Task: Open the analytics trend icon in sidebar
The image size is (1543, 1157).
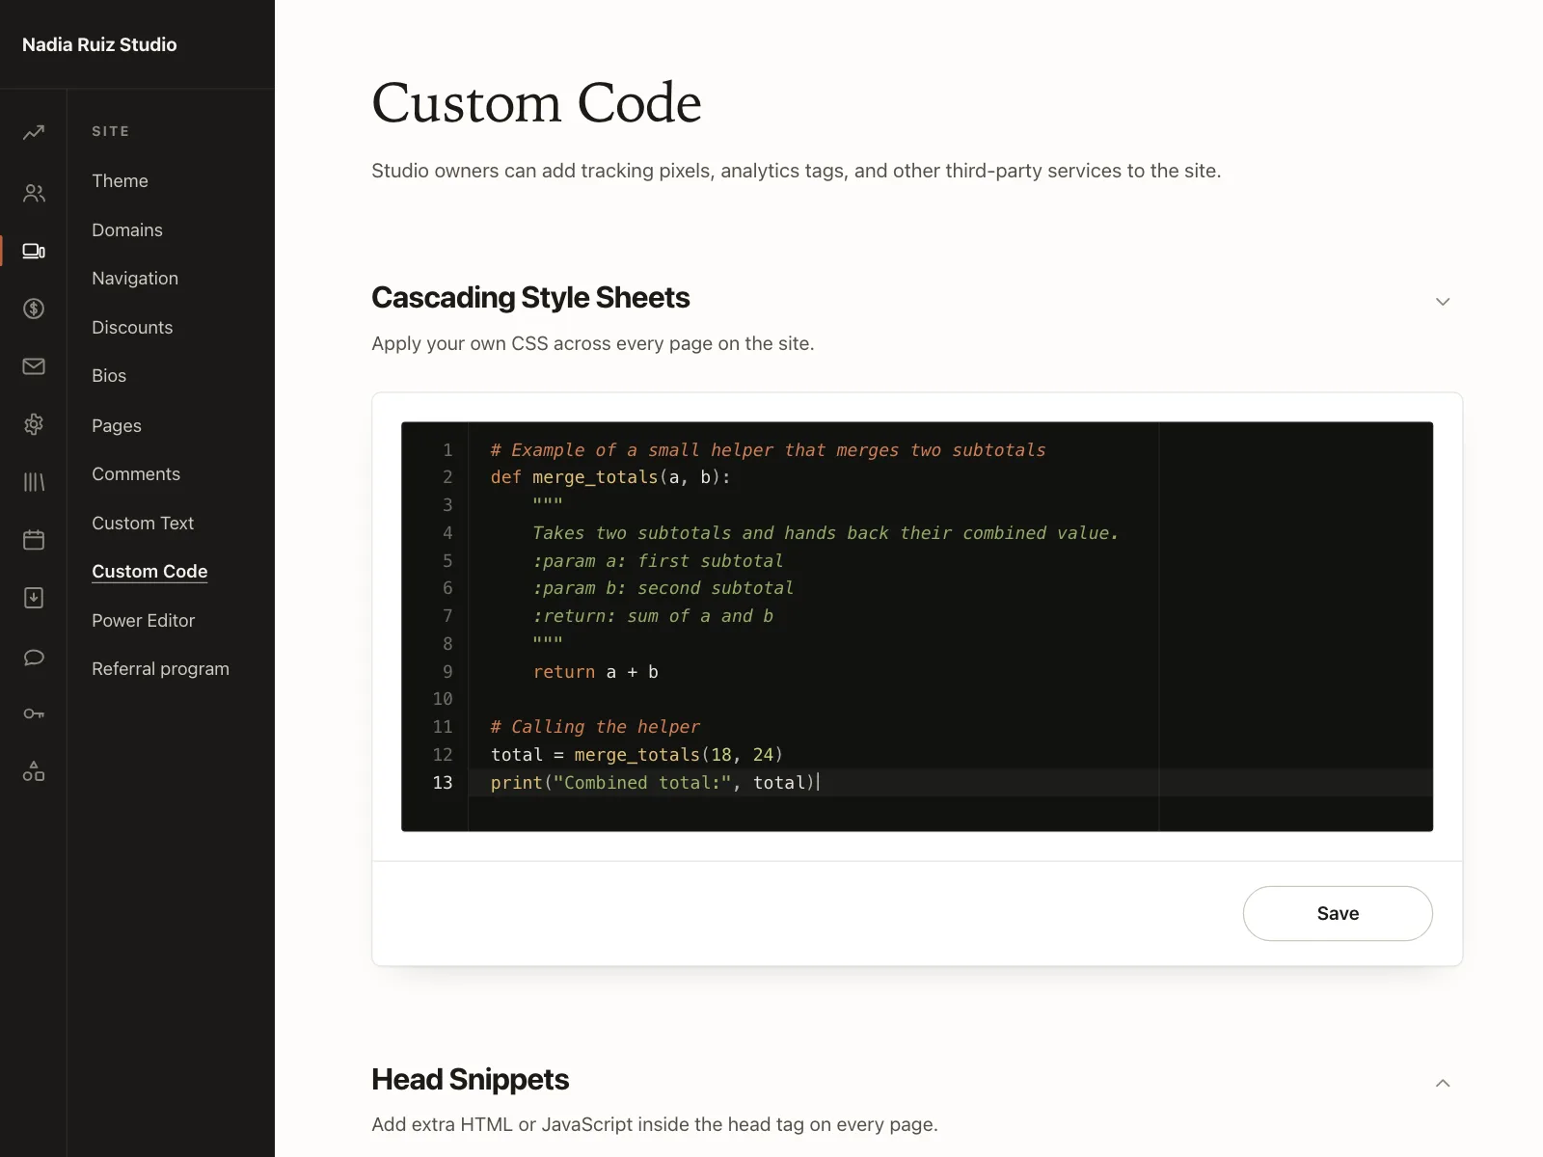Action: pyautogui.click(x=34, y=132)
